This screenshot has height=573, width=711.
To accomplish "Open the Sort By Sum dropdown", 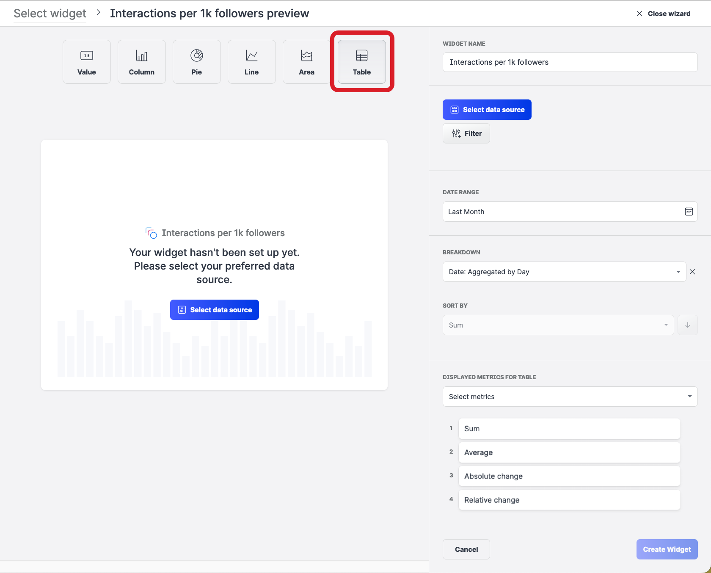I will (558, 325).
